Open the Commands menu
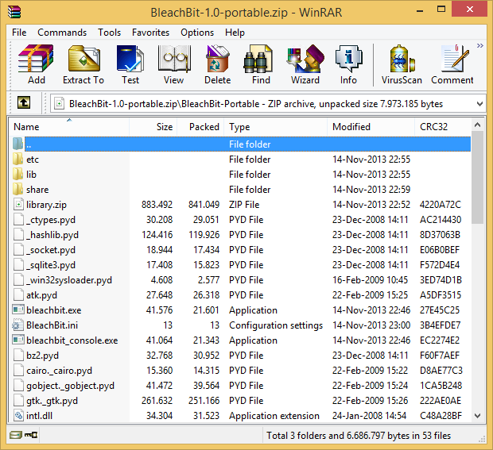493x450 pixels. point(62,33)
